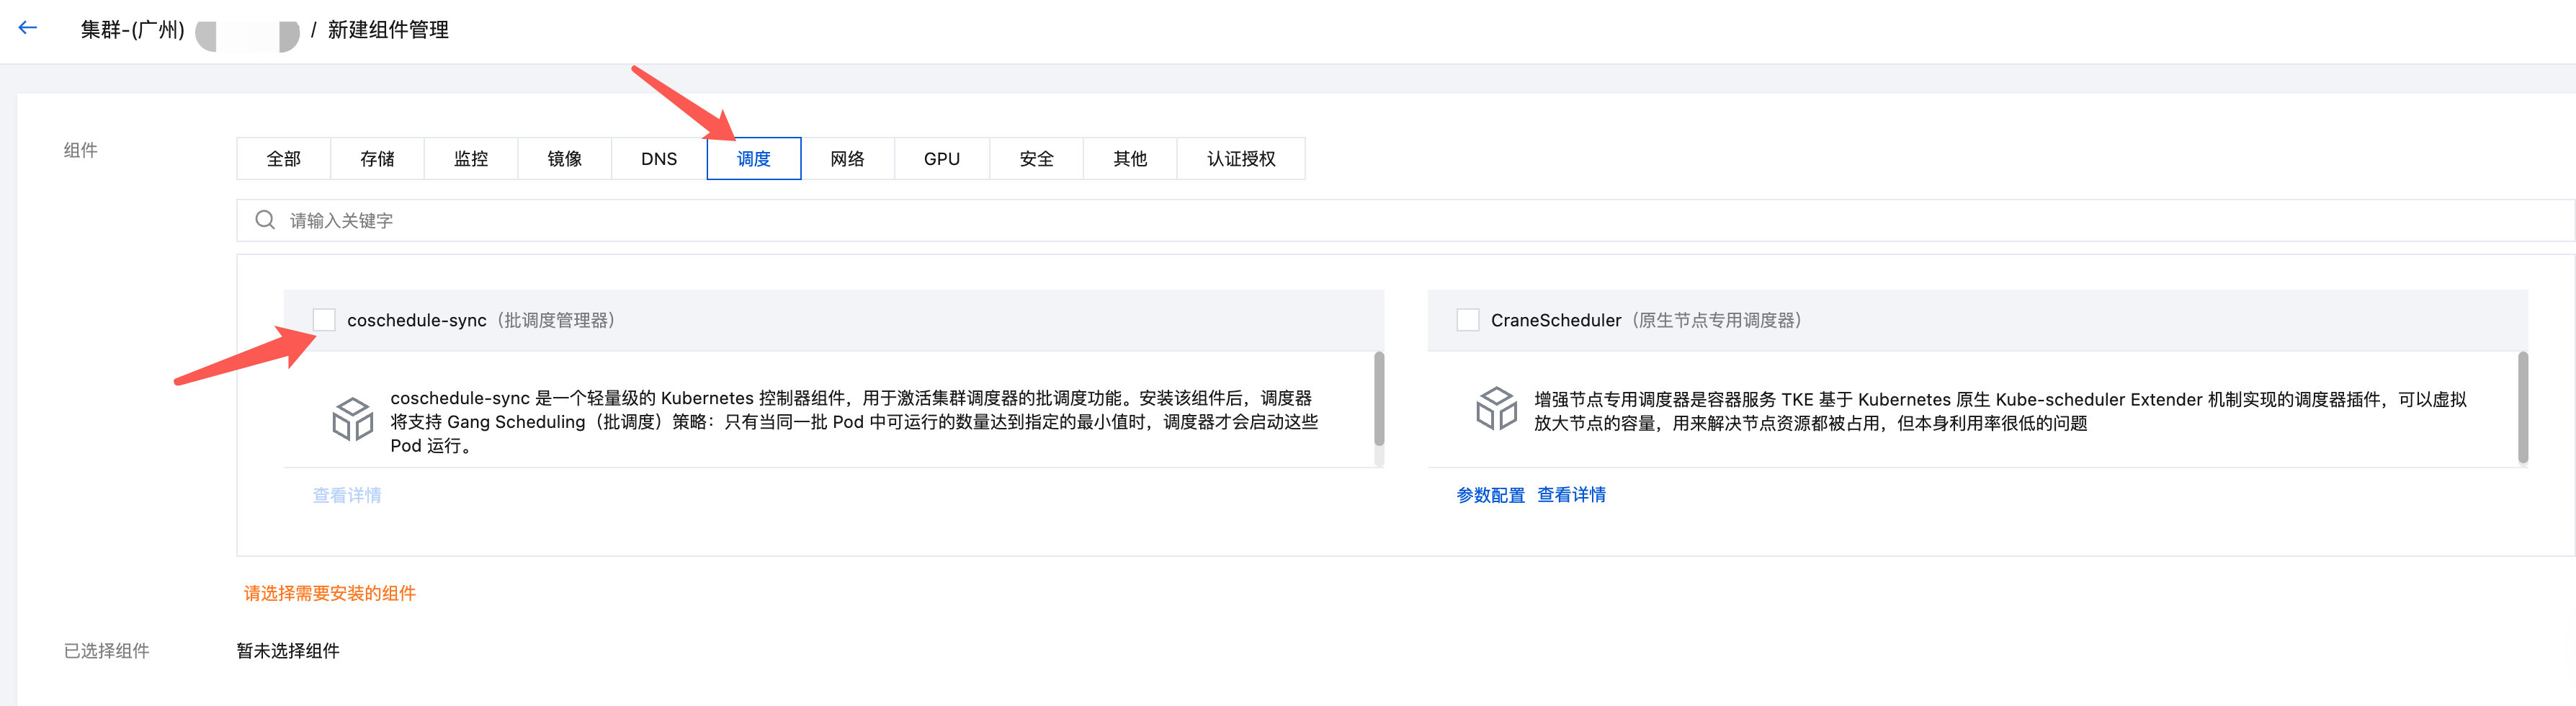View the GPU components tab

[942, 159]
